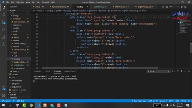This screenshot has width=192, height=108.
Task: Switch to the DEBUG CONSOLE tab
Action: coord(70,71)
